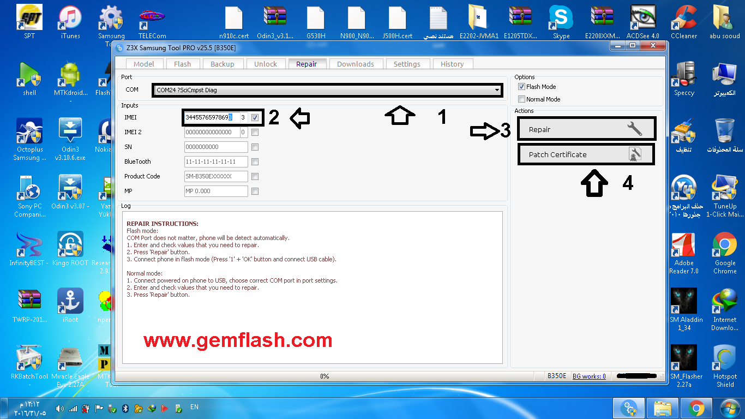Open the Bluetooth tray icon
The width and height of the screenshot is (745, 419).
(x=125, y=408)
